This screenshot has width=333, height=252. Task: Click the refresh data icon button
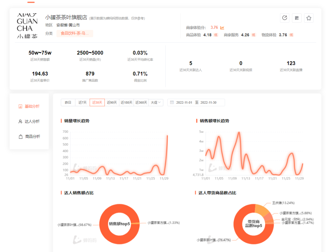(285, 18)
